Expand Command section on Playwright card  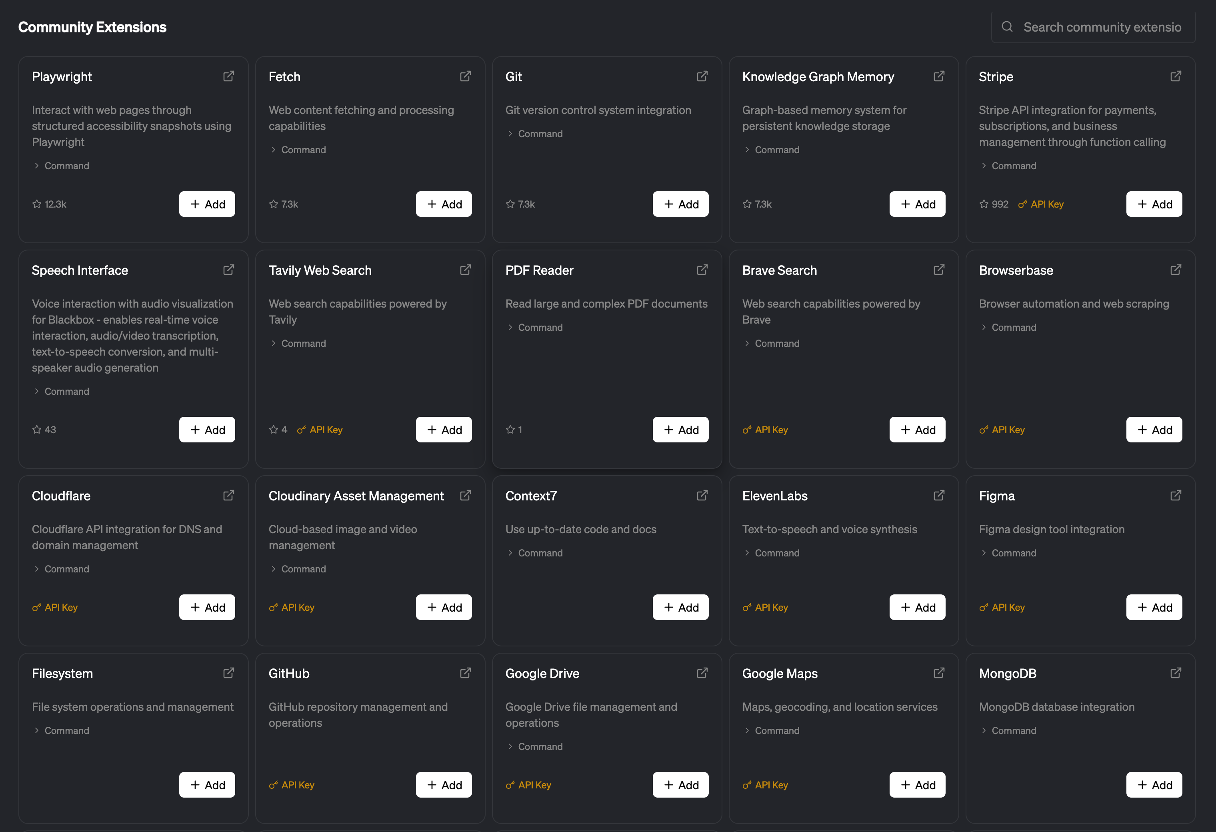61,166
